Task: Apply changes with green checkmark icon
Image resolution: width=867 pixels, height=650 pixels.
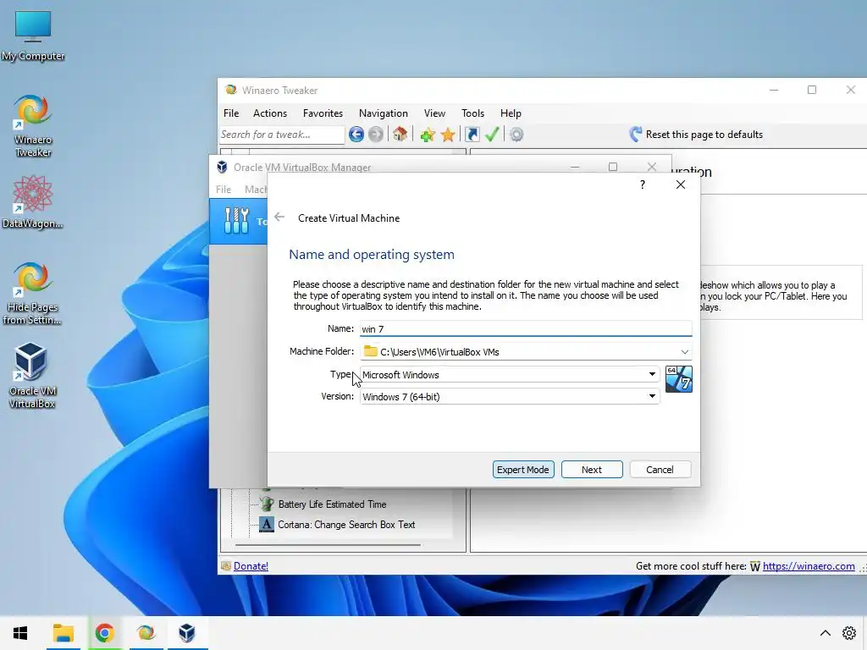Action: (492, 135)
